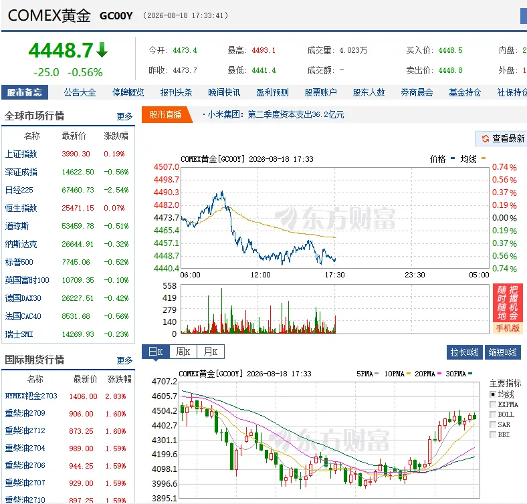
Task: Open the 停牌概览 menu item
Action: click(128, 92)
